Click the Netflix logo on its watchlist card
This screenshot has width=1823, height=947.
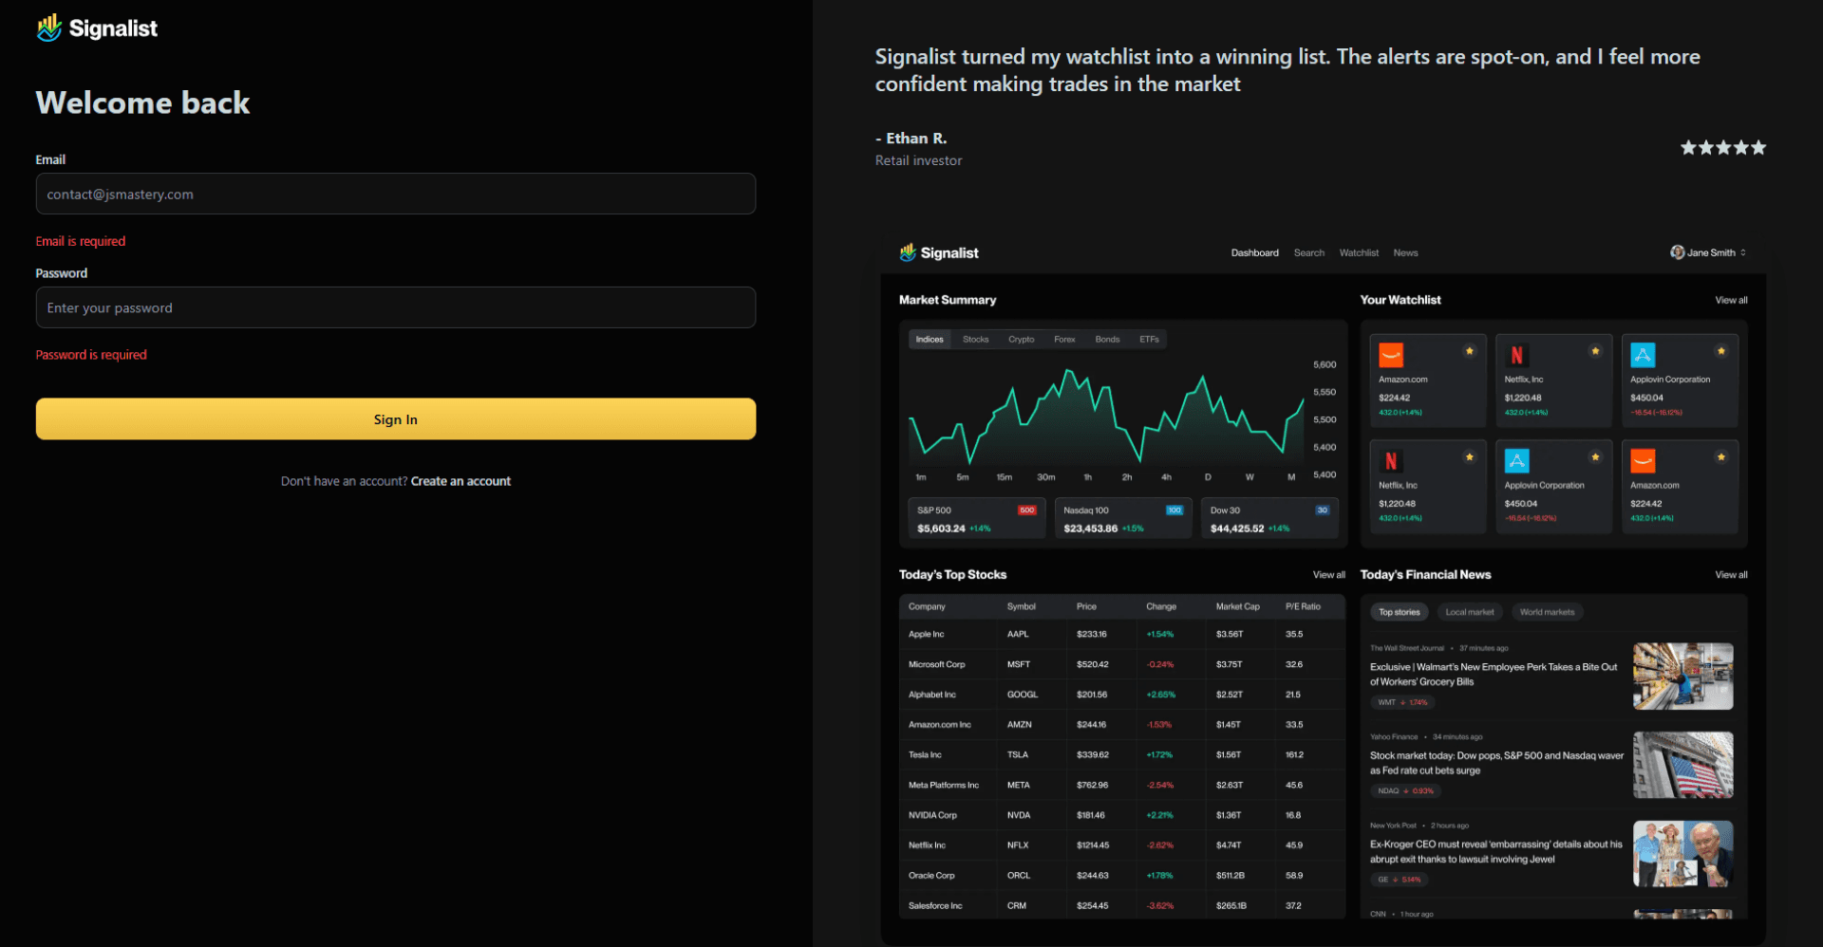click(1517, 354)
